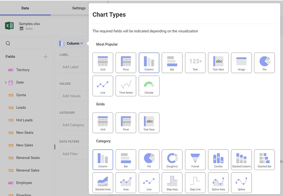The height and width of the screenshot is (196, 283).
Task: Pick the Combo chart type
Action: point(218,160)
